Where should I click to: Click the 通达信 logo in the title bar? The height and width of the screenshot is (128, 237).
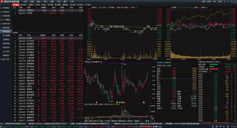pos(2,2)
